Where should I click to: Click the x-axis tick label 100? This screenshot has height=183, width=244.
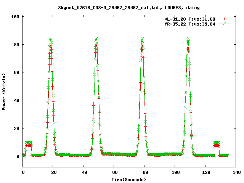tap(175, 172)
